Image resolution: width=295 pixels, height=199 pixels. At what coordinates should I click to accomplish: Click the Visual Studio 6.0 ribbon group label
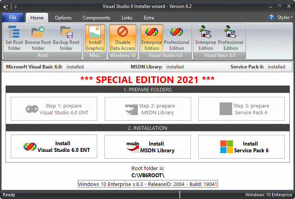[165, 55]
